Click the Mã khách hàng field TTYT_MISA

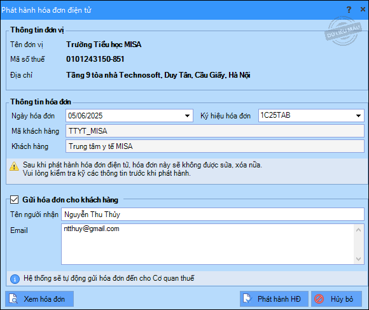click(x=215, y=131)
